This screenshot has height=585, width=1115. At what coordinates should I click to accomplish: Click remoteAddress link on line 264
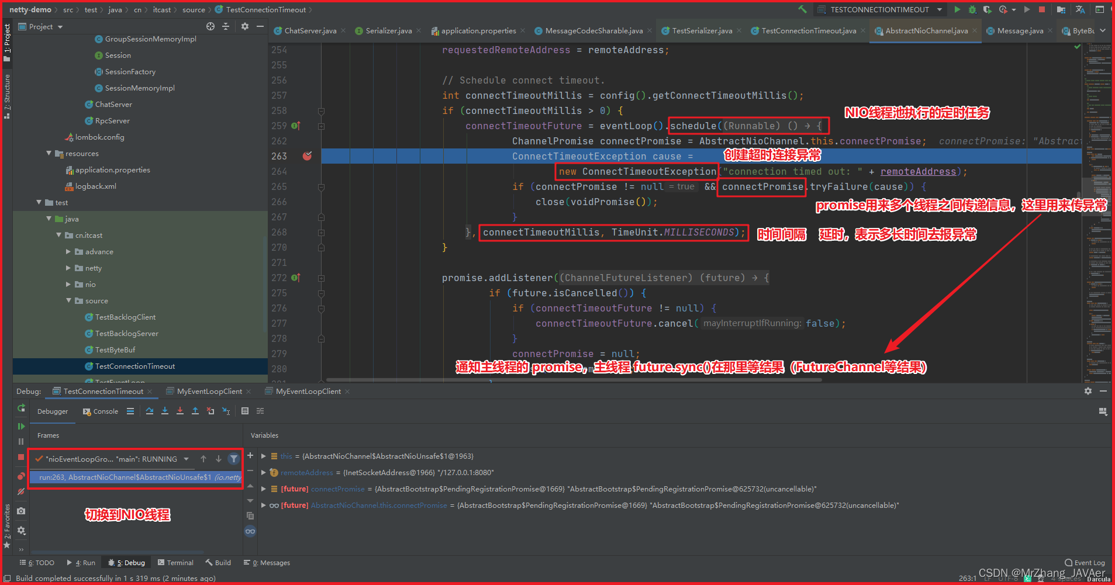[918, 171]
